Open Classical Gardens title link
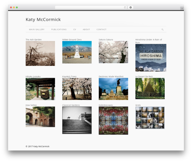 point(71,105)
